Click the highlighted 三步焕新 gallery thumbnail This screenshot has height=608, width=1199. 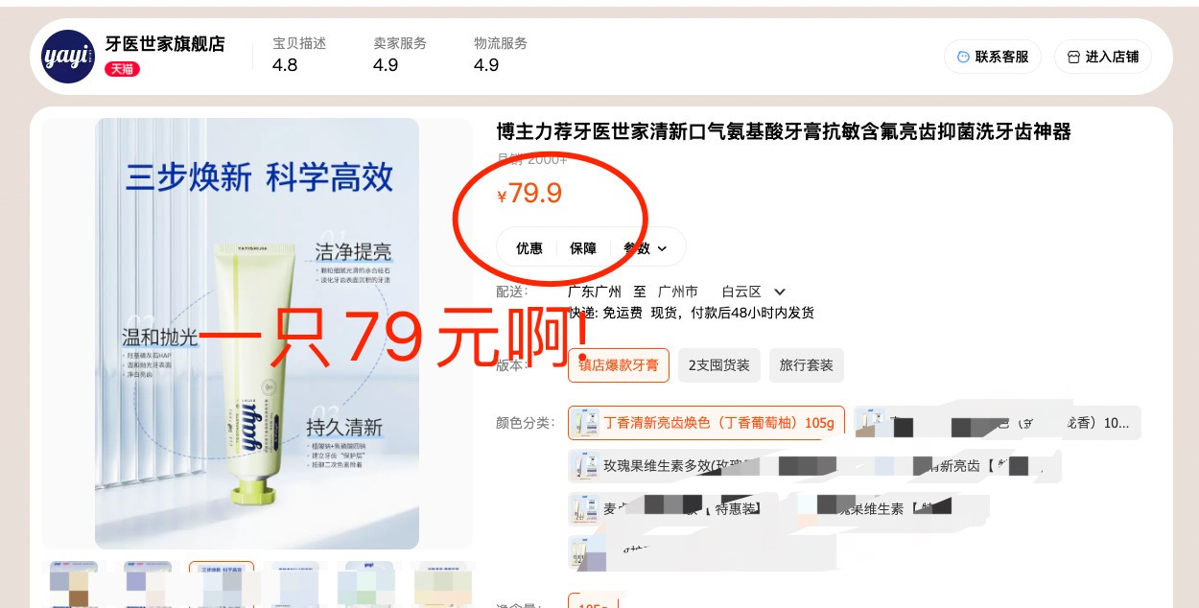click(222, 584)
